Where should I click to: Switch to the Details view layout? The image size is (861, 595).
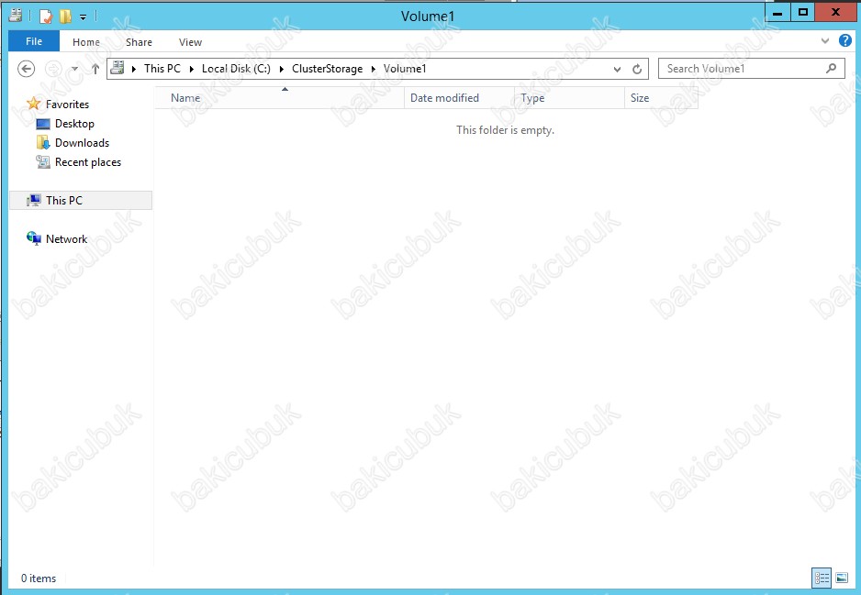tap(822, 578)
